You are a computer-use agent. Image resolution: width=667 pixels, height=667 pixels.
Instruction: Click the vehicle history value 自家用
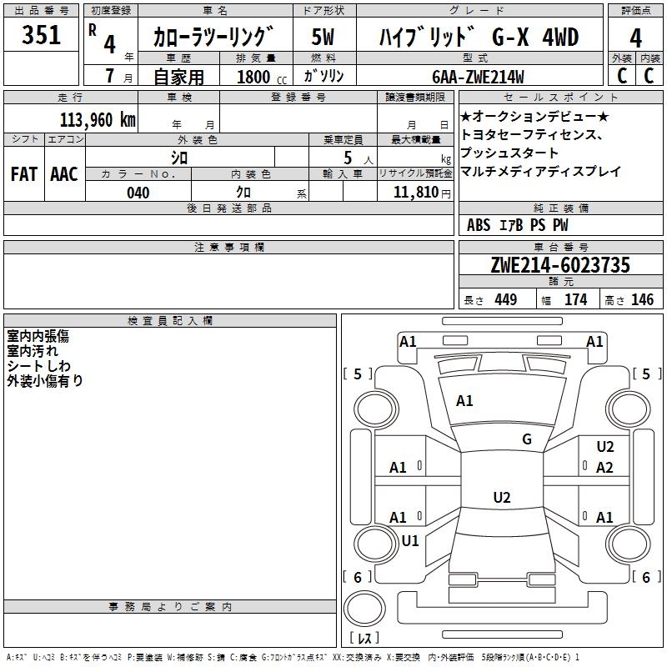178,77
